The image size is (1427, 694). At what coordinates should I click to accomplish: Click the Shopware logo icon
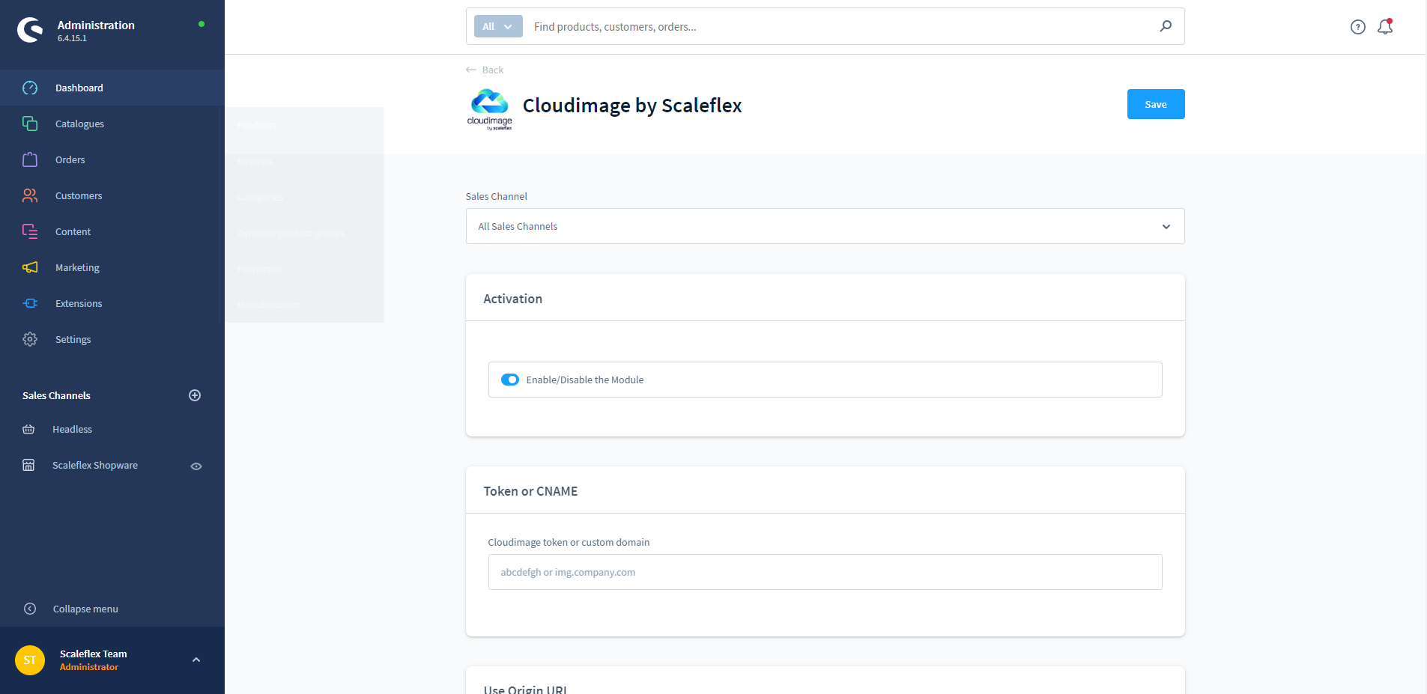30,30
